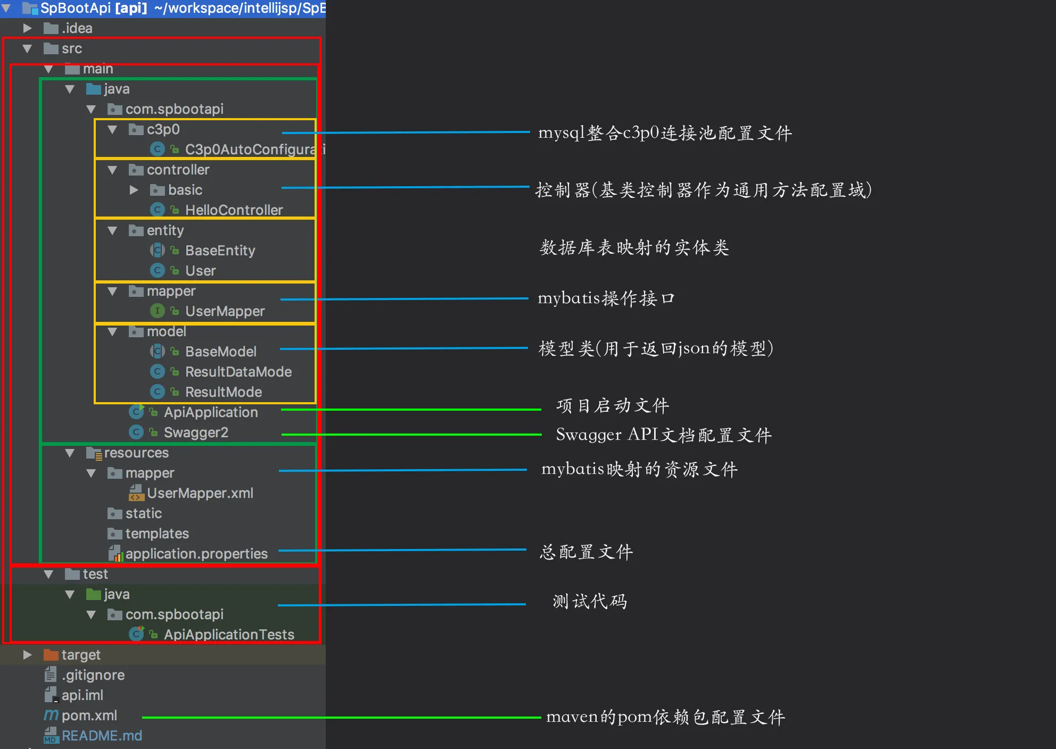Click the C3p0AutoConfiguration class icon
Image resolution: width=1056 pixels, height=749 pixels.
point(157,149)
